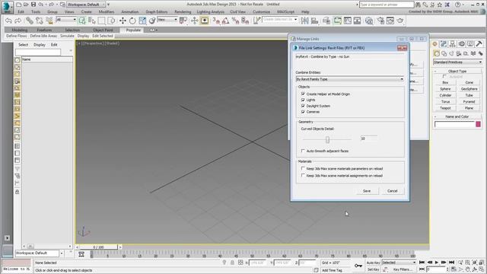
Task: Open the Modifiers menu
Action: (x=107, y=12)
